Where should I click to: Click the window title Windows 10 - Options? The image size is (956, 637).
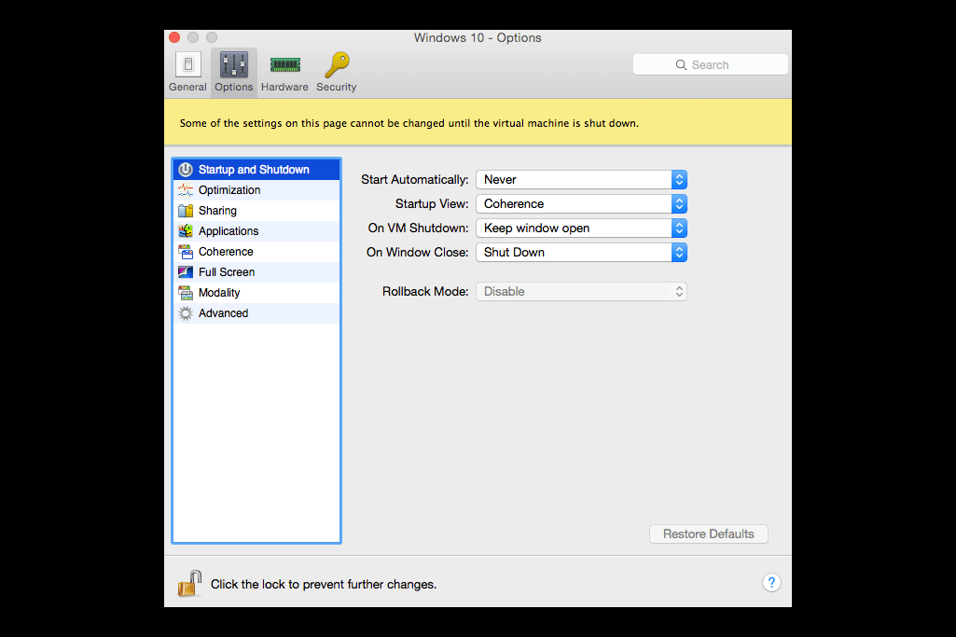click(478, 38)
